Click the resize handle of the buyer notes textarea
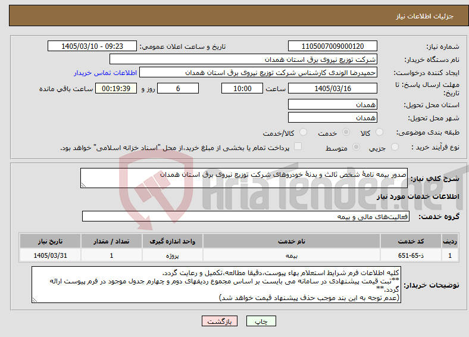The width and height of the screenshot is (469, 337). pyautogui.click(x=35, y=300)
